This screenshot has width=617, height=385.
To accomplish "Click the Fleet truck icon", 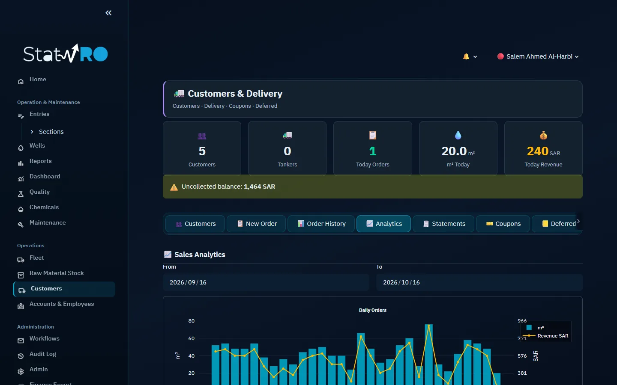I will (x=21, y=260).
